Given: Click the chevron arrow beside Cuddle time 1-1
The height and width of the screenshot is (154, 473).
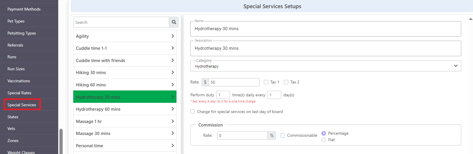Looking at the screenshot, I should click(x=172, y=48).
